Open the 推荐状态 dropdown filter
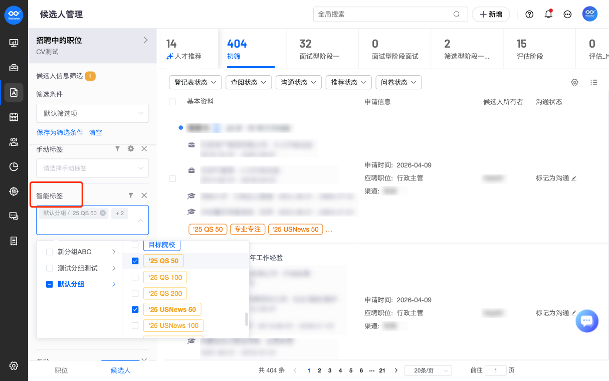The width and height of the screenshot is (609, 381). [349, 82]
